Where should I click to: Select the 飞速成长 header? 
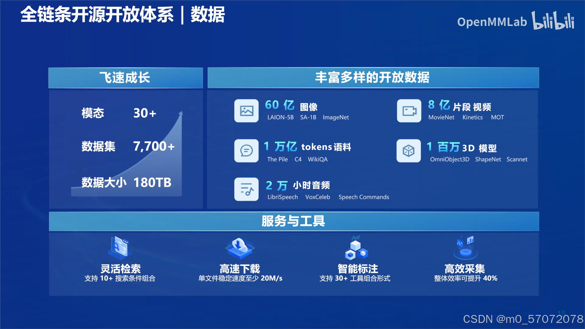[125, 78]
